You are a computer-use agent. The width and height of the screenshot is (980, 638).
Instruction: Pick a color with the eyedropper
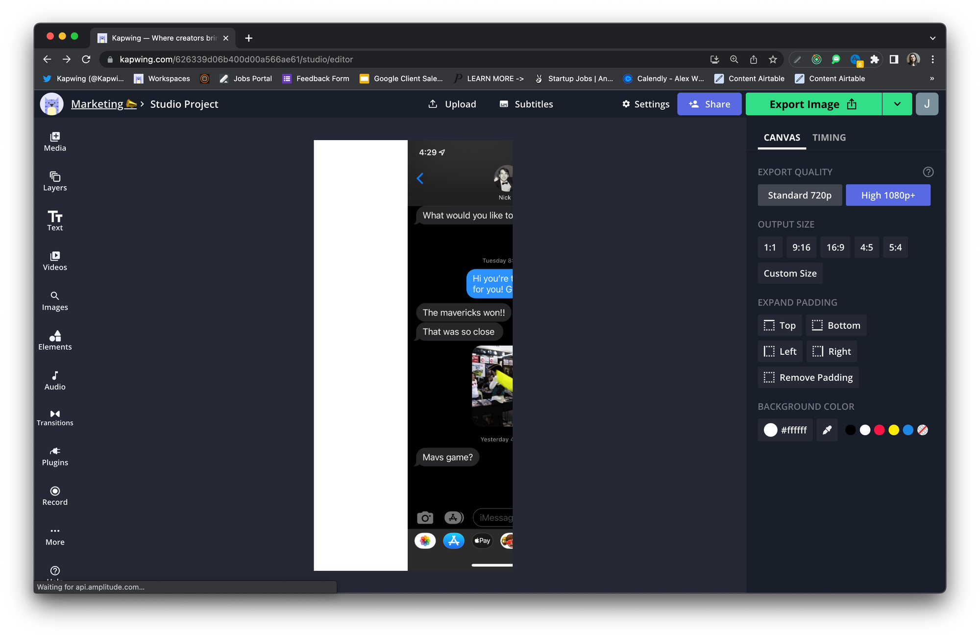[827, 430]
